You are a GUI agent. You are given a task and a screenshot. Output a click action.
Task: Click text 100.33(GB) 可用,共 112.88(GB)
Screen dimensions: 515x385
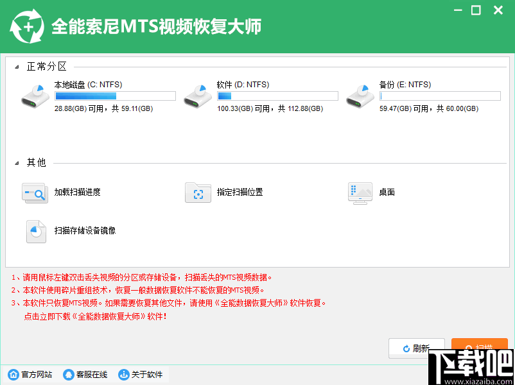[270, 108]
